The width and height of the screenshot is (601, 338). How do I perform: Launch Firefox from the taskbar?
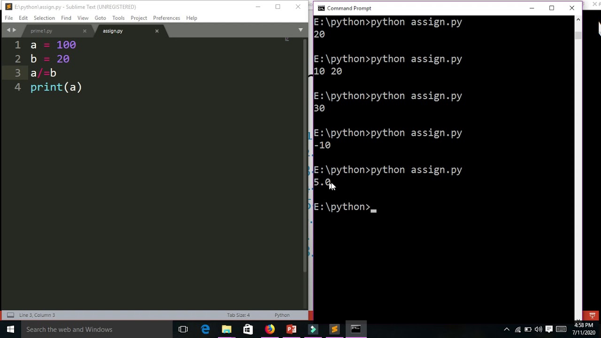click(270, 330)
